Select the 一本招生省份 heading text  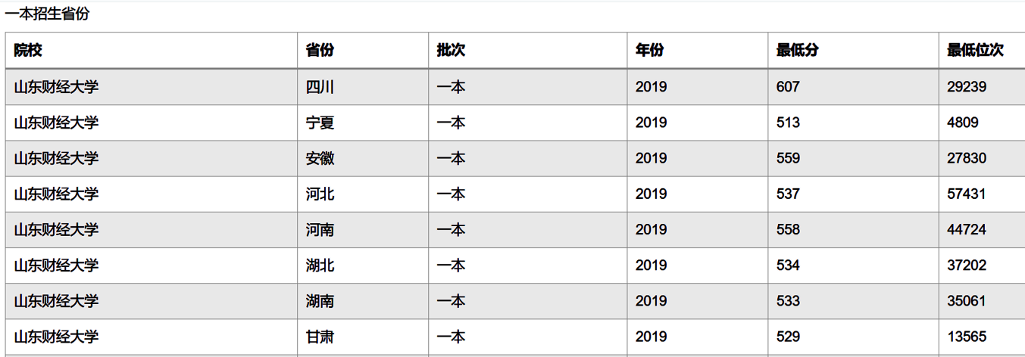tap(47, 14)
